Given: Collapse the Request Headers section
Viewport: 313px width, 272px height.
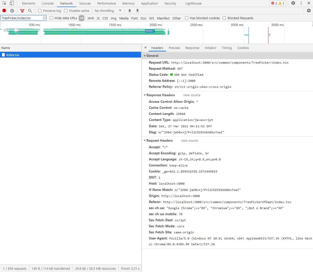Looking at the screenshot, I should [145, 141].
